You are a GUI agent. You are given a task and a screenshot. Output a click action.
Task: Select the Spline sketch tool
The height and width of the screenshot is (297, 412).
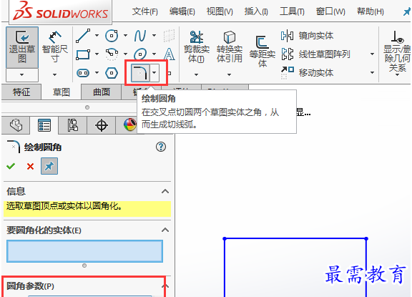point(140,36)
